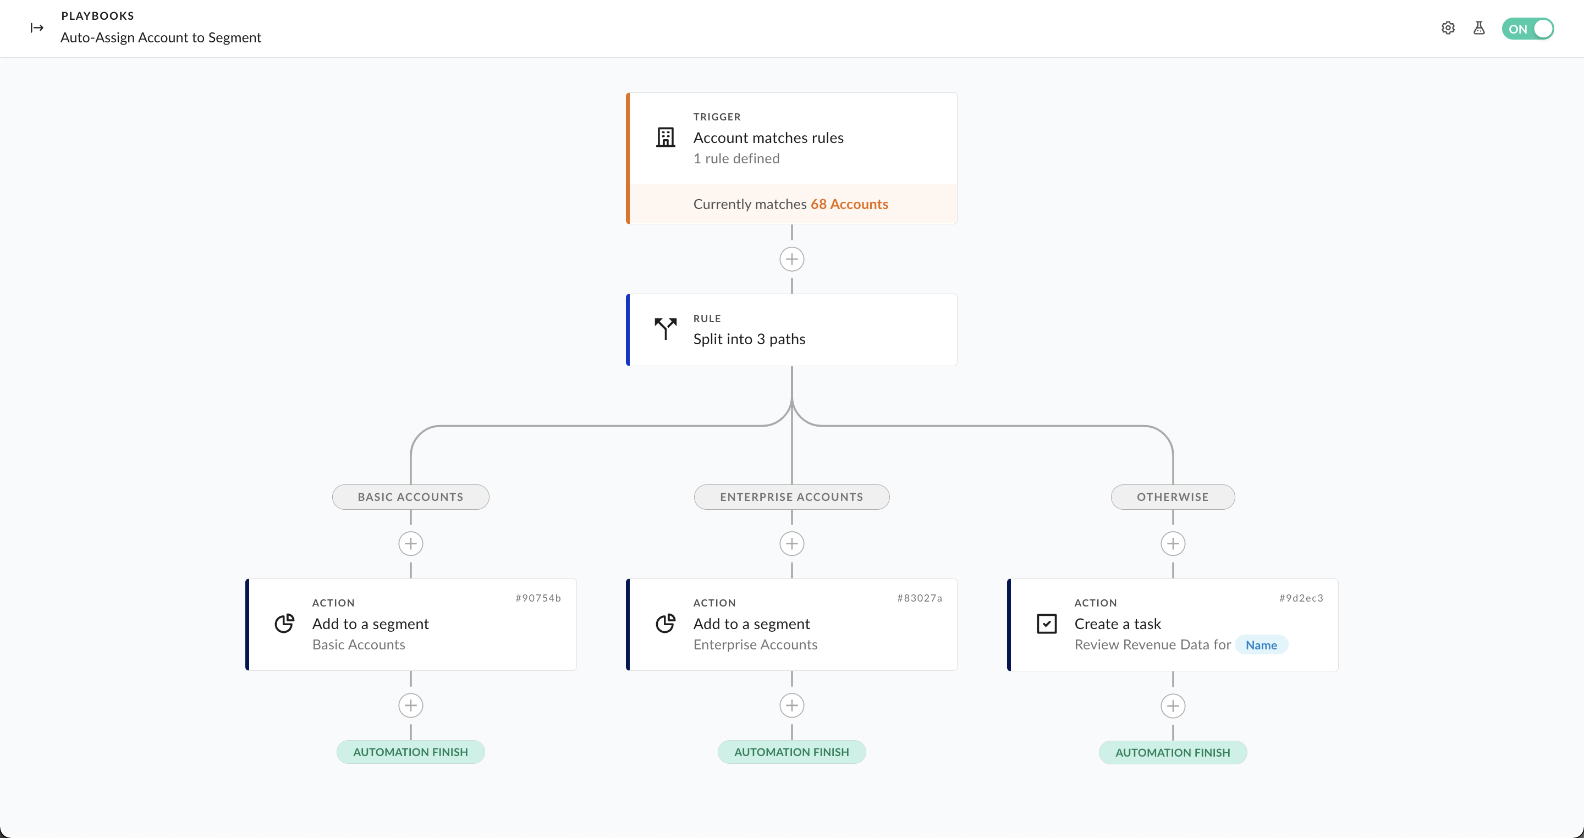Viewport: 1584px width, 838px height.
Task: Add a step in the Otherwise path
Action: coord(1173,543)
